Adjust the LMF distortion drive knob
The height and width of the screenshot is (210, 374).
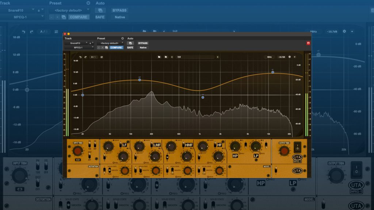coord(156,171)
